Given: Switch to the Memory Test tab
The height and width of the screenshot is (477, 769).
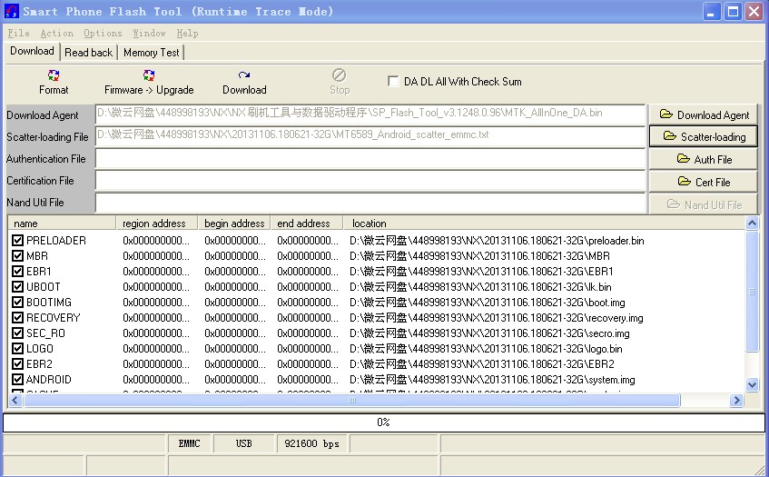Looking at the screenshot, I should tap(151, 53).
